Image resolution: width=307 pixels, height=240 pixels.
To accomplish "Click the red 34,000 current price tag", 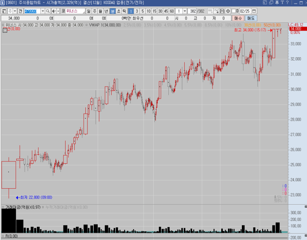I will 298,29.
